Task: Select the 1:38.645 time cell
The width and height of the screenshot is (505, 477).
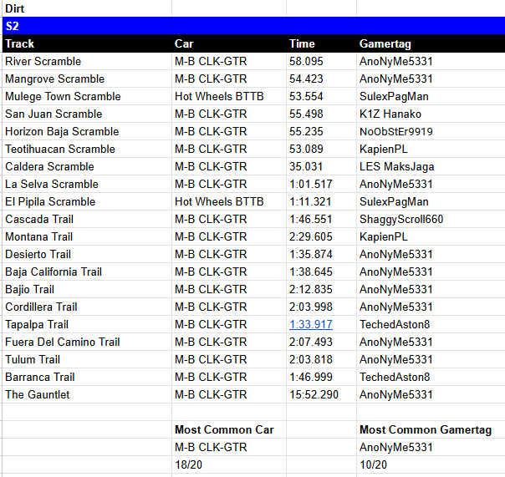Action: [321, 271]
